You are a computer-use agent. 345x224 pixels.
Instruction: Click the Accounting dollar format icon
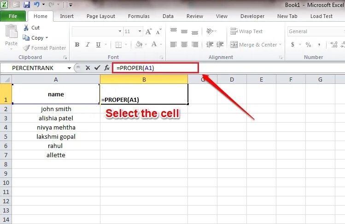tap(292, 45)
